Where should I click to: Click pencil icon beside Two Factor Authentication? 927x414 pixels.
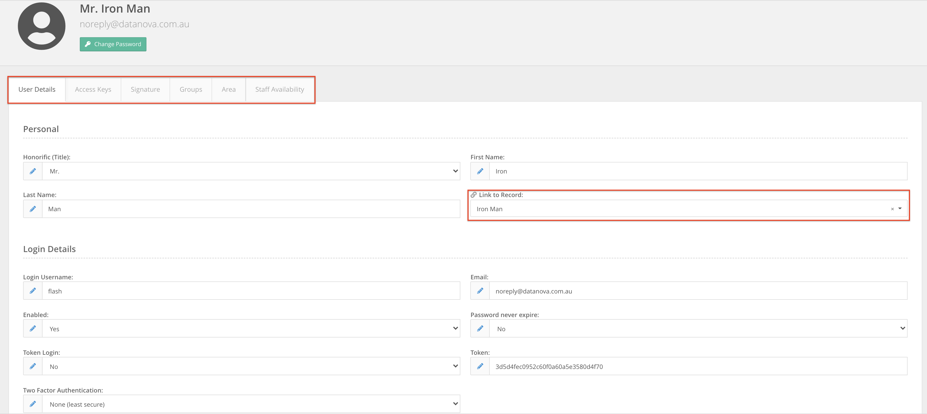pos(33,404)
